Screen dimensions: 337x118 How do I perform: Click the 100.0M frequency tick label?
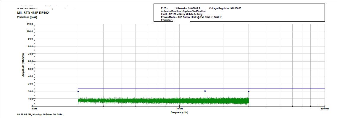tap(325, 109)
